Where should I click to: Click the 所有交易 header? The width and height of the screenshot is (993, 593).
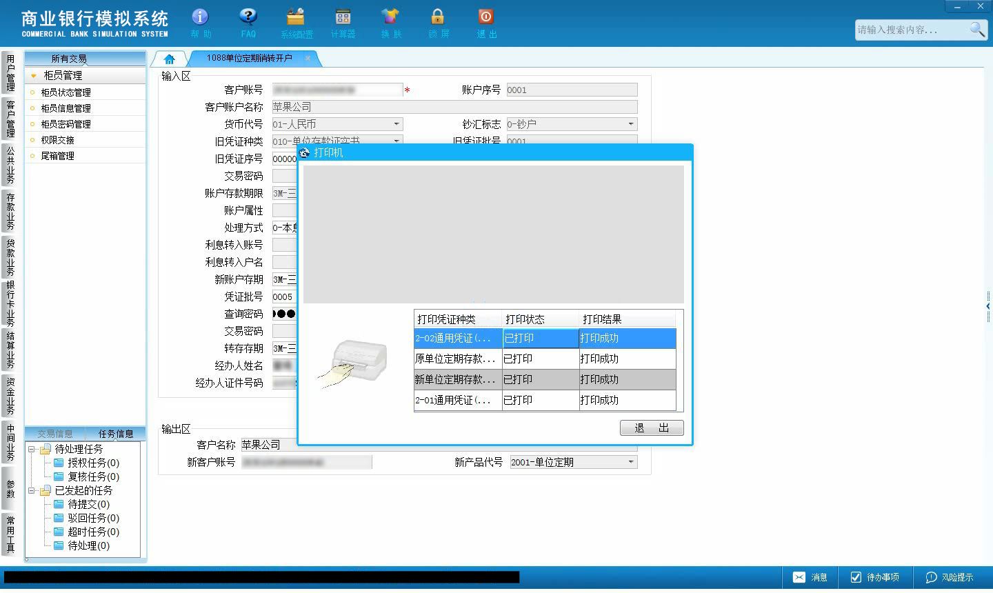point(69,59)
